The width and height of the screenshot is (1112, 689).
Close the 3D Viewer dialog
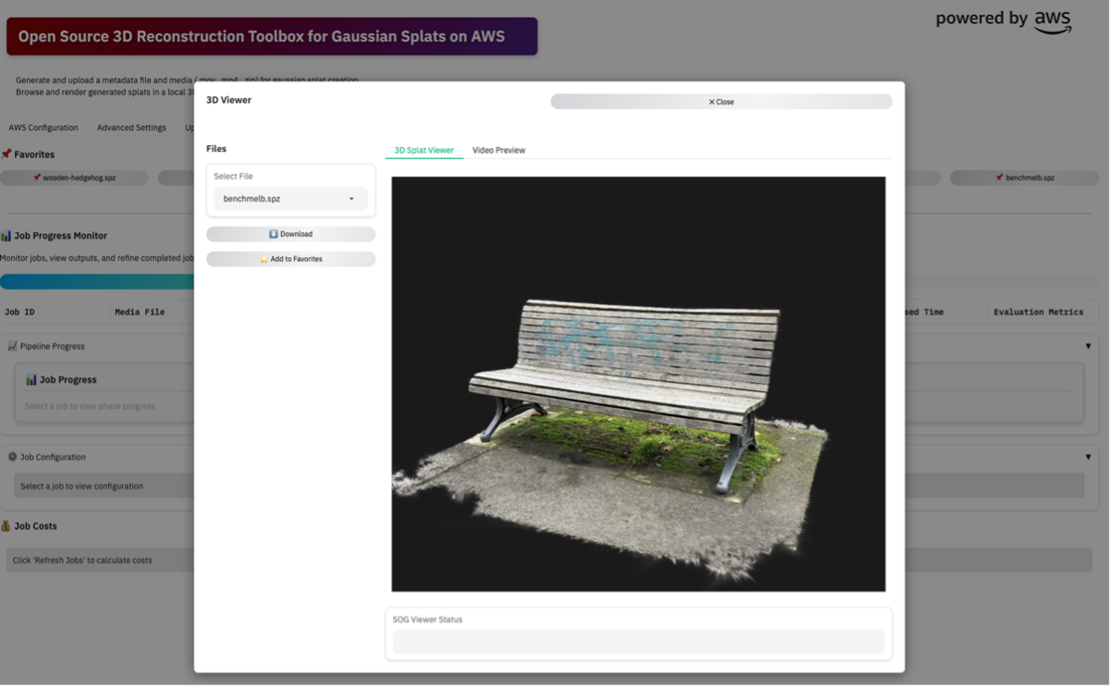click(x=722, y=102)
